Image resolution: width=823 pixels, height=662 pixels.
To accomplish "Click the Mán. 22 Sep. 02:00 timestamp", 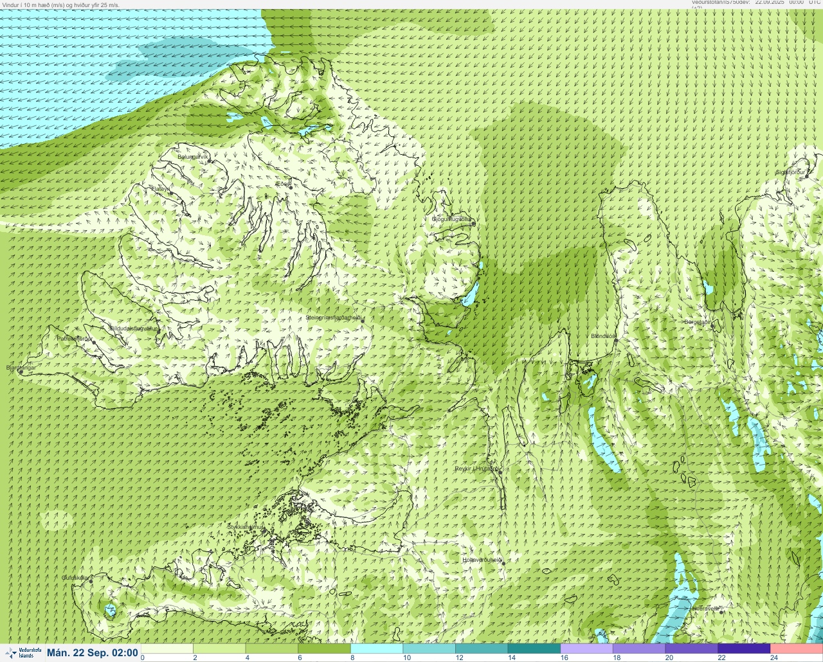I will tap(93, 652).
